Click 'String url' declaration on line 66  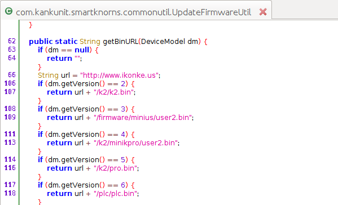[54, 75]
